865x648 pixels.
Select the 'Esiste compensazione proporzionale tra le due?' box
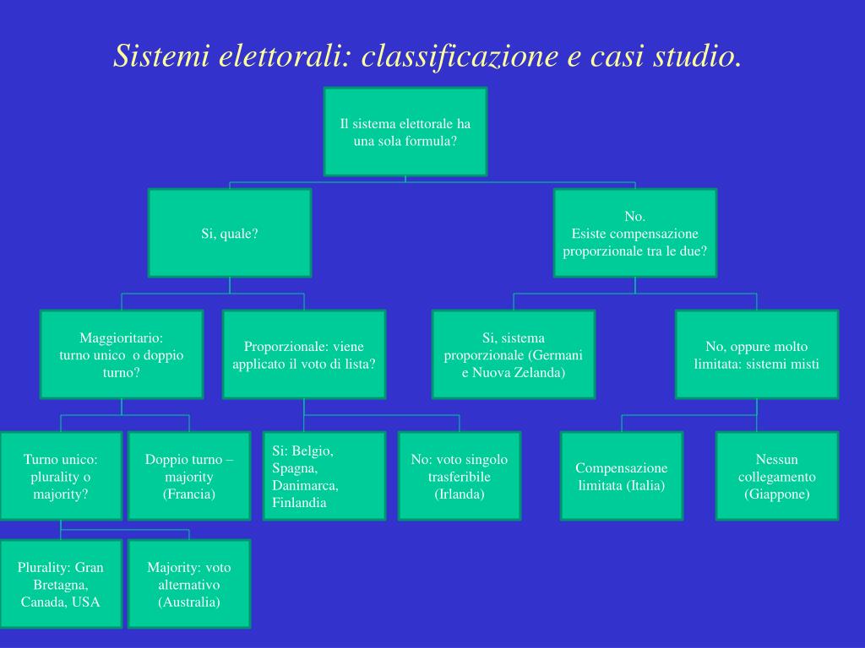(x=635, y=233)
